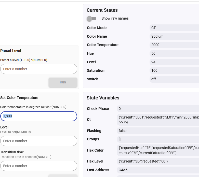The width and height of the screenshot is (199, 177).
Task: Select the Transition time input field
Action: [x=39, y=166]
